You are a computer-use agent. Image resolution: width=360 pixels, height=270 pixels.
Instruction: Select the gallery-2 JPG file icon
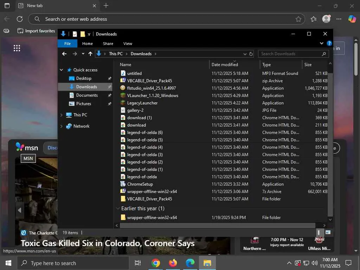[x=123, y=110]
